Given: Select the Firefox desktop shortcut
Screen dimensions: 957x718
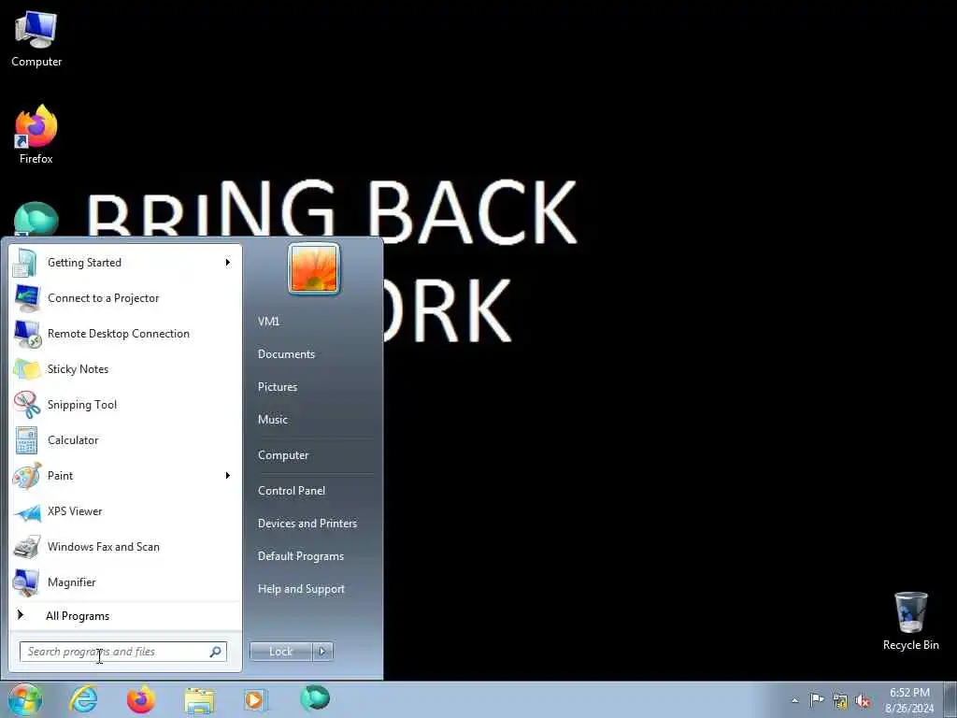Looking at the screenshot, I should point(36,135).
